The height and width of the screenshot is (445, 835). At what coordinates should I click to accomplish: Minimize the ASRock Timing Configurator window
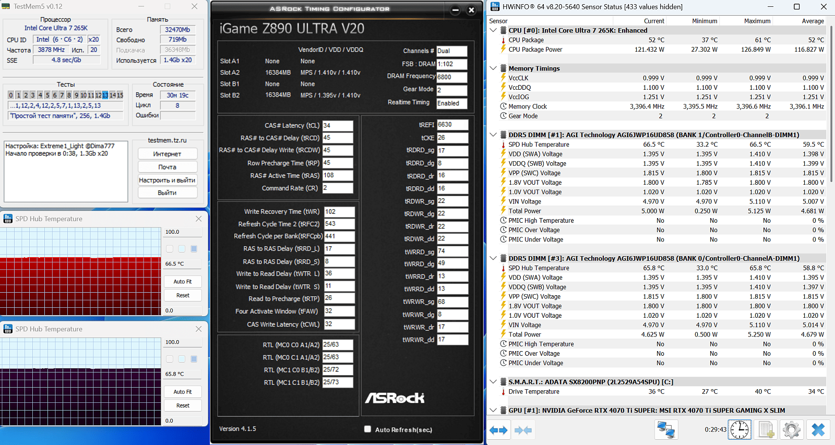(455, 10)
